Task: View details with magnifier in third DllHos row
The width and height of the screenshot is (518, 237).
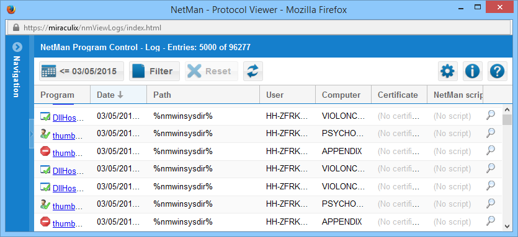Action: pos(491,186)
